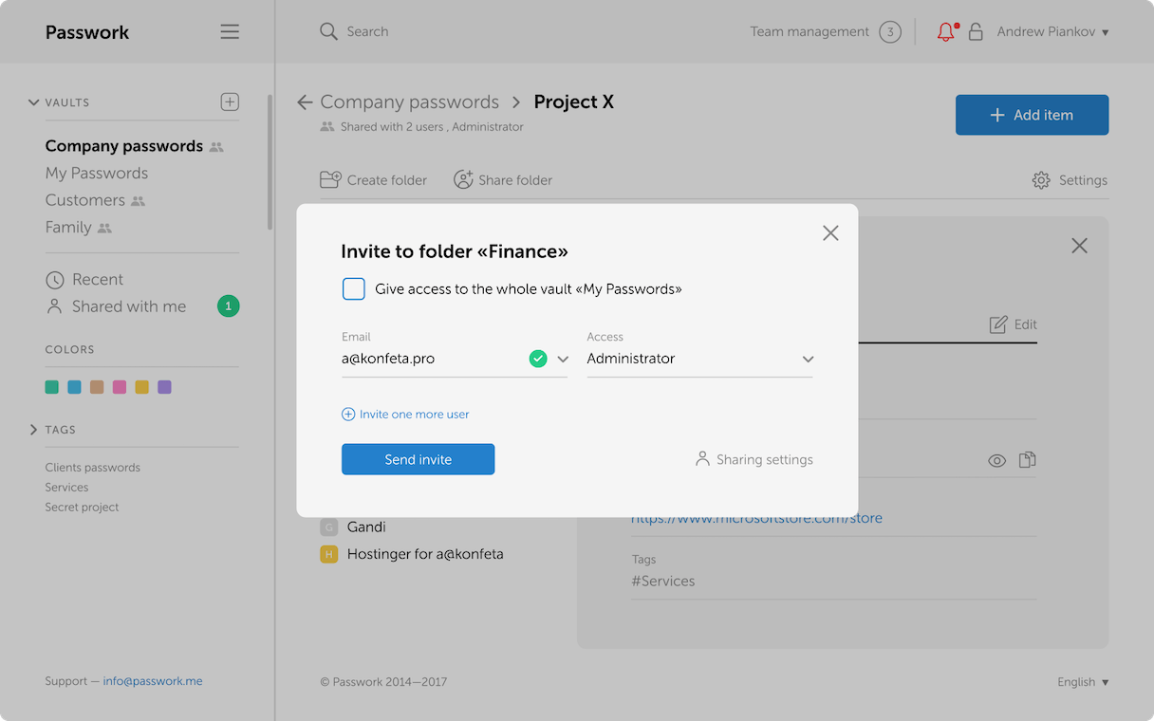Open the Andrew Piankov user menu
Screen dimensions: 1154x721
(1052, 32)
